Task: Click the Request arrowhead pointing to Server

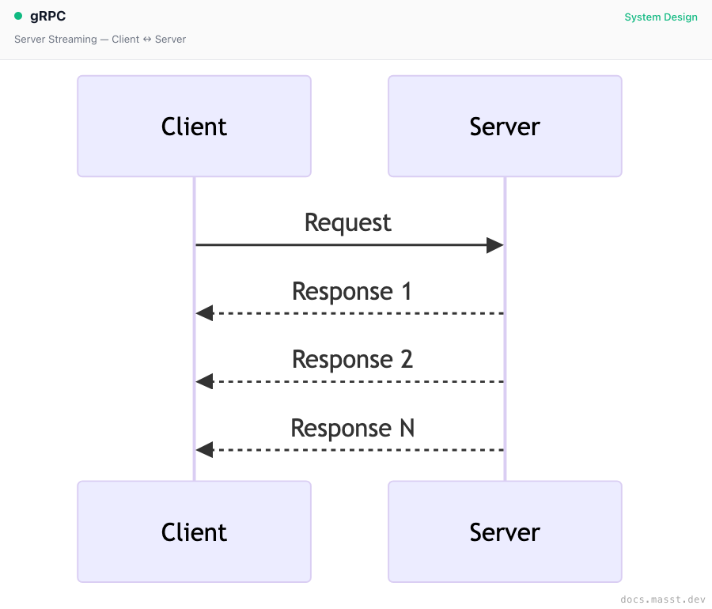Action: click(x=494, y=245)
